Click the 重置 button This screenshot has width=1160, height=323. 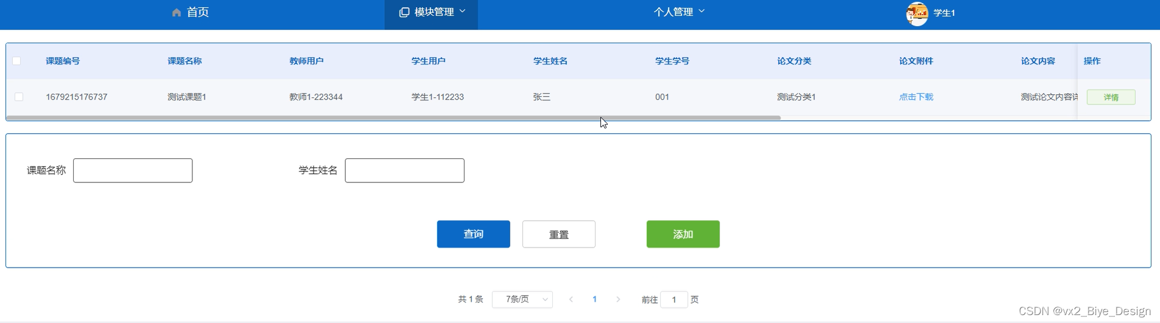pos(558,234)
